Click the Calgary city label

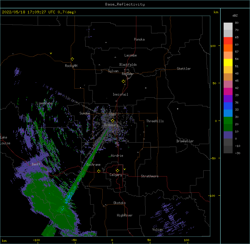[116, 175]
